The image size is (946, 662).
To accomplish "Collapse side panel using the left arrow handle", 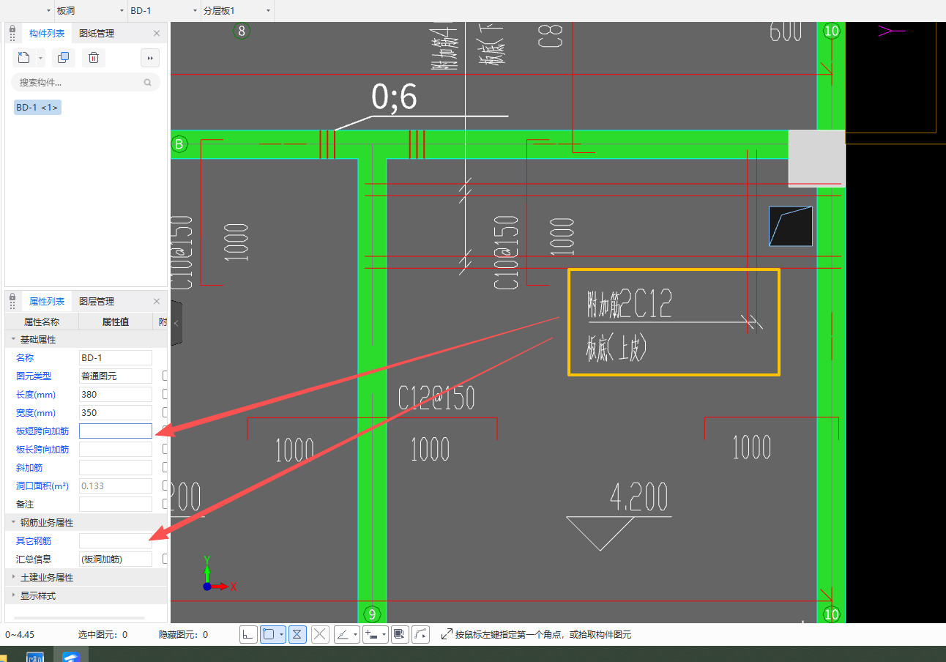I will [x=176, y=322].
